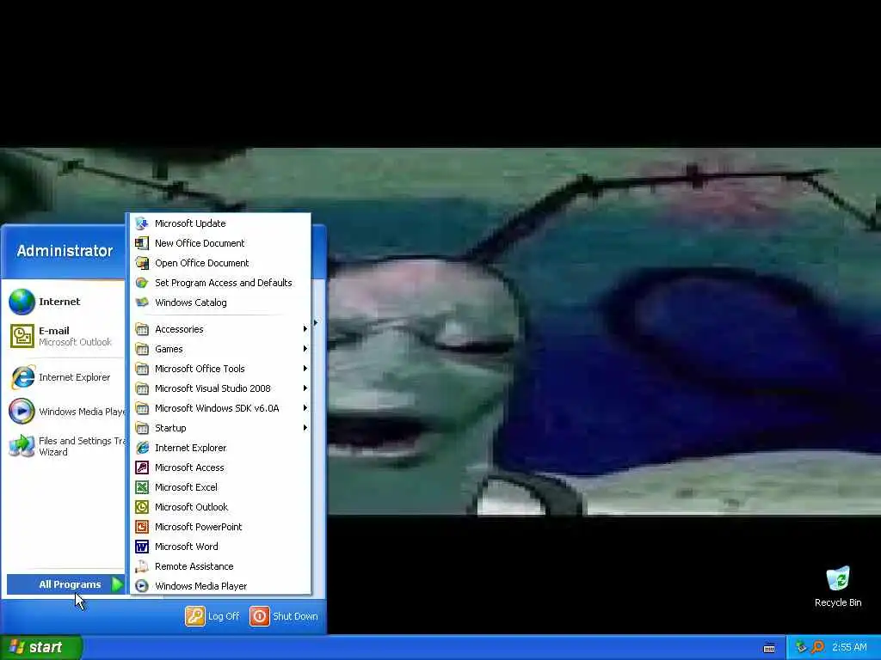Choose the Microsoft PowerPoint menu entry
Viewport: 881px width, 660px height.
coord(220,527)
